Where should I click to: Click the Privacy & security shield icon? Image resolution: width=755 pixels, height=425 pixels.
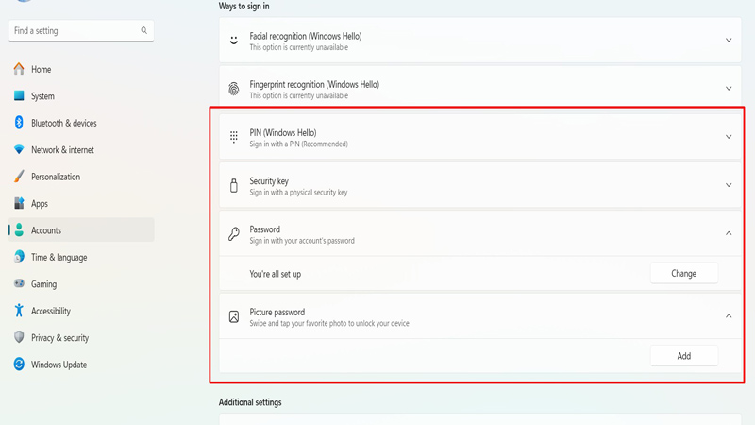19,337
